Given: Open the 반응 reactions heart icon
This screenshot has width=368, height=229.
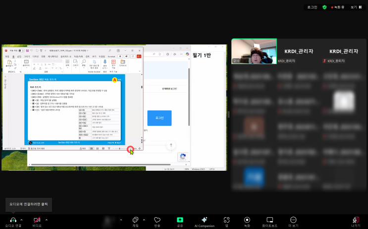Looking at the screenshot, I should [157, 220].
